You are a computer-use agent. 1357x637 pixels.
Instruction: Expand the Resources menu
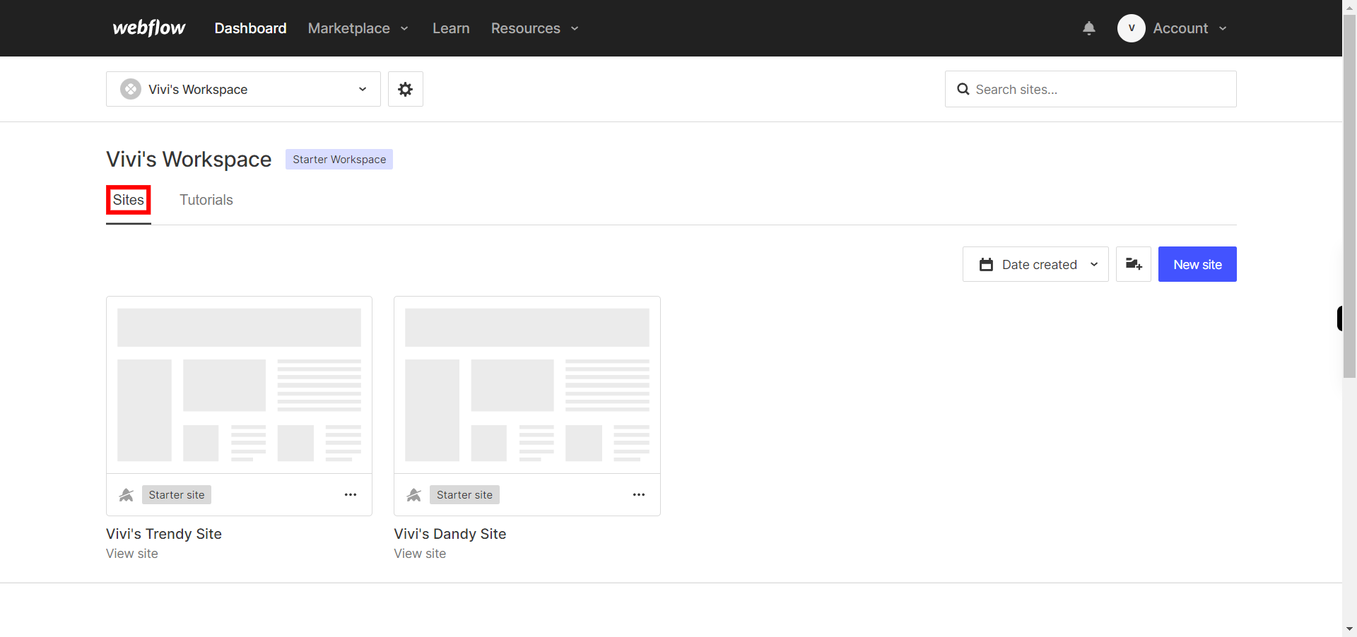pos(535,28)
